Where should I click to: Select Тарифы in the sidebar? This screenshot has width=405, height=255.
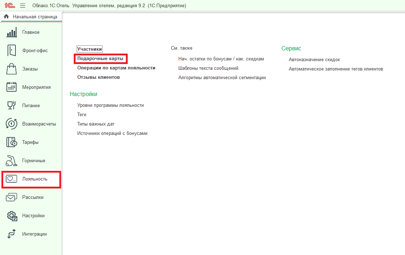pyautogui.click(x=30, y=142)
